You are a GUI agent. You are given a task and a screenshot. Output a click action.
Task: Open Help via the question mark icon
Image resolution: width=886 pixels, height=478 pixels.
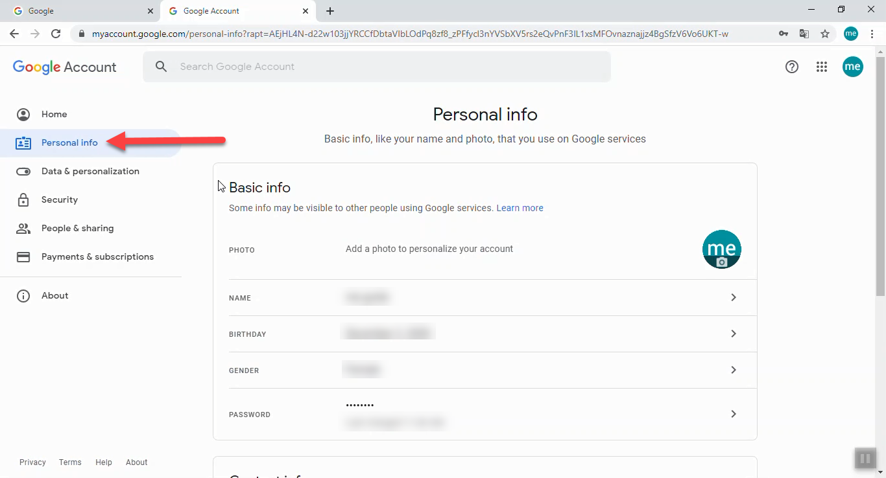pyautogui.click(x=791, y=66)
